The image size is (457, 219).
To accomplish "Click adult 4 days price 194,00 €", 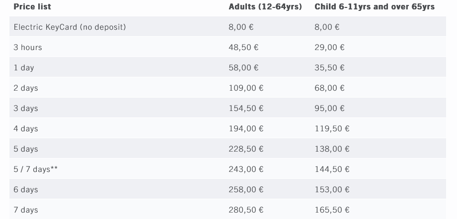I will (x=246, y=129).
